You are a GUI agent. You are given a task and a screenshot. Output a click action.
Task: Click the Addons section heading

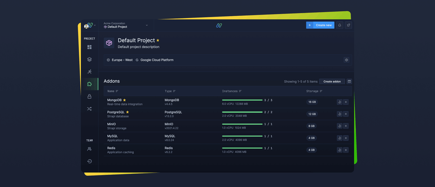[x=112, y=81]
